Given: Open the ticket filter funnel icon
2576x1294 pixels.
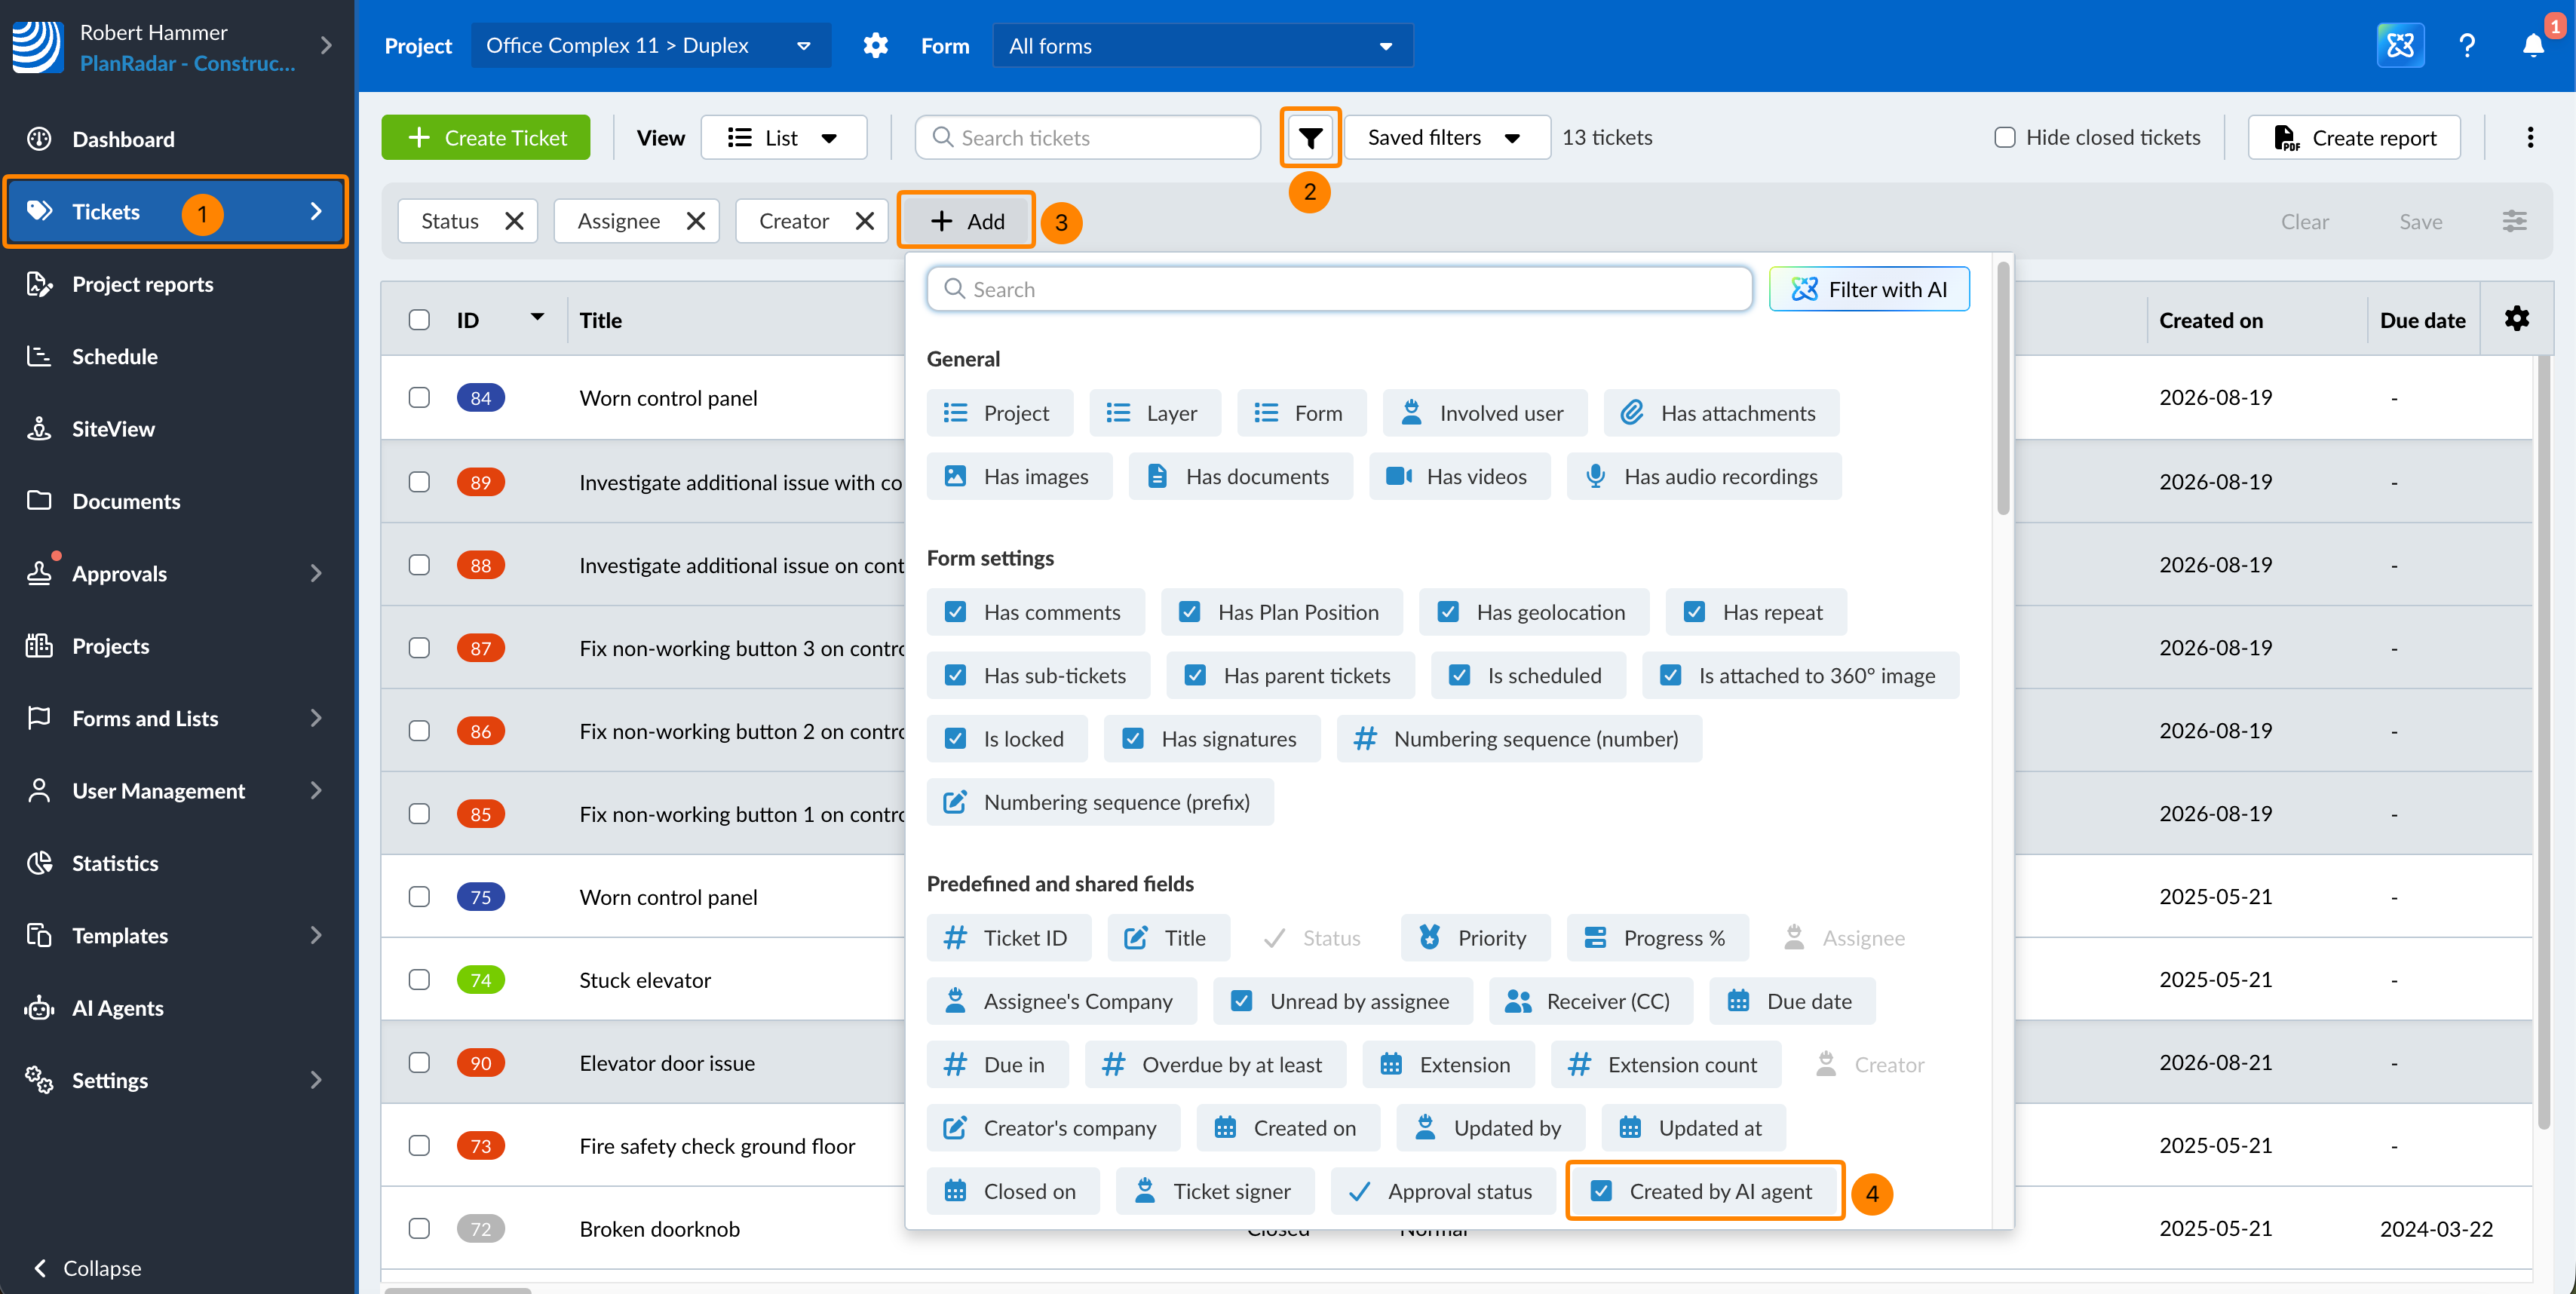Looking at the screenshot, I should (1310, 138).
